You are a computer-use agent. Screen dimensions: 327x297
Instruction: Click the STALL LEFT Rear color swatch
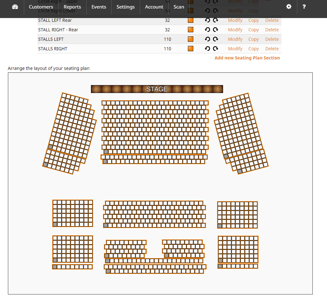[190, 20]
